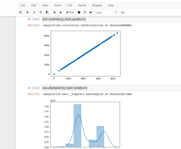Screen dimensions: 181x149
Task: Click the scatter plot output image
Action: tap(82, 55)
